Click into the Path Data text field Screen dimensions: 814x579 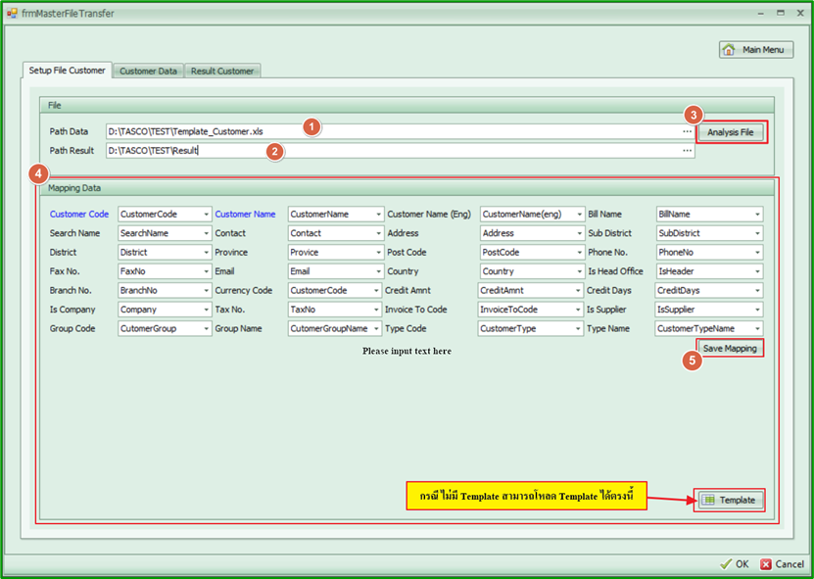click(392, 131)
